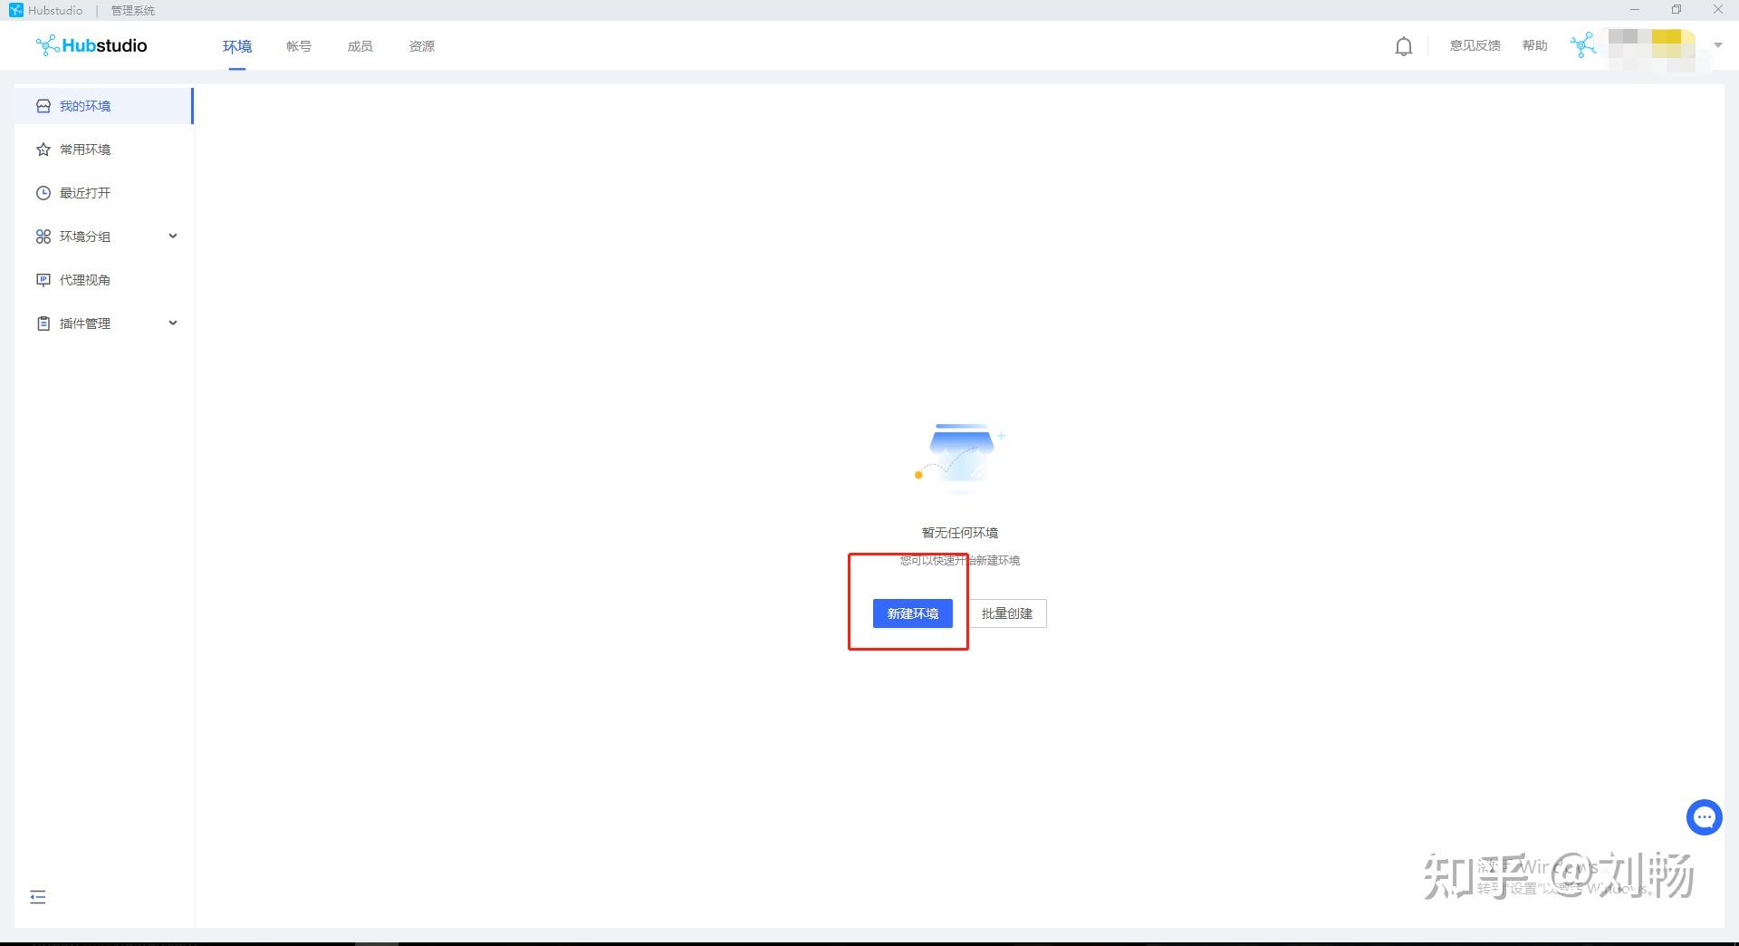Viewport: 1739px width, 946px height.
Task: Open the 帮助 link
Action: tap(1535, 45)
